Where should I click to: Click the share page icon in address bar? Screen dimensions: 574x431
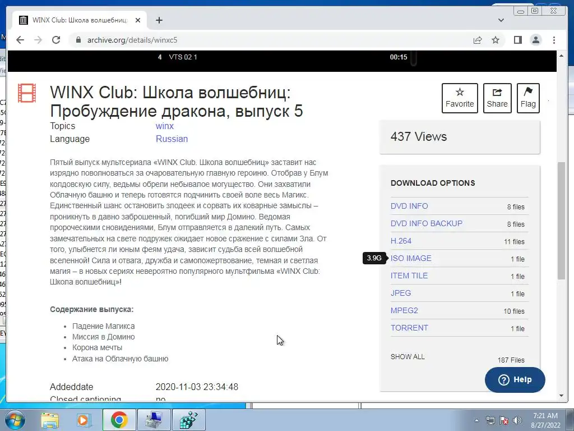(478, 40)
